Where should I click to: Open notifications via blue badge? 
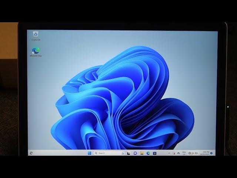211,153
